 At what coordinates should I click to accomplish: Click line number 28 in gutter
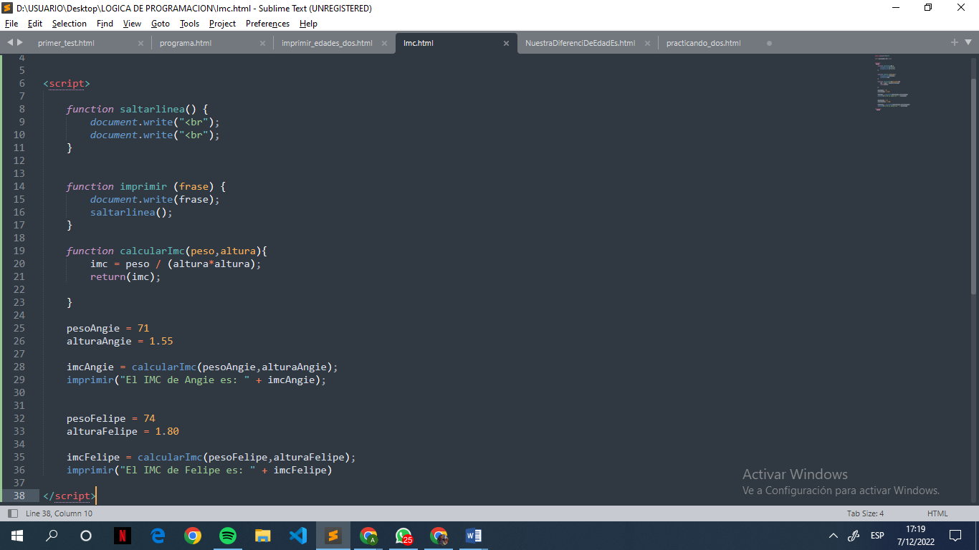point(19,367)
